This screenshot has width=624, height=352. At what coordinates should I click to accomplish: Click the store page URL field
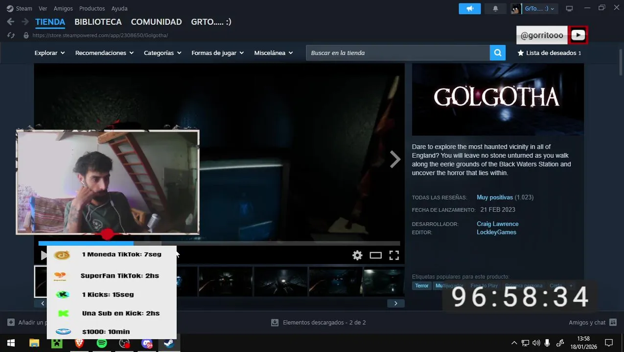[x=100, y=35]
